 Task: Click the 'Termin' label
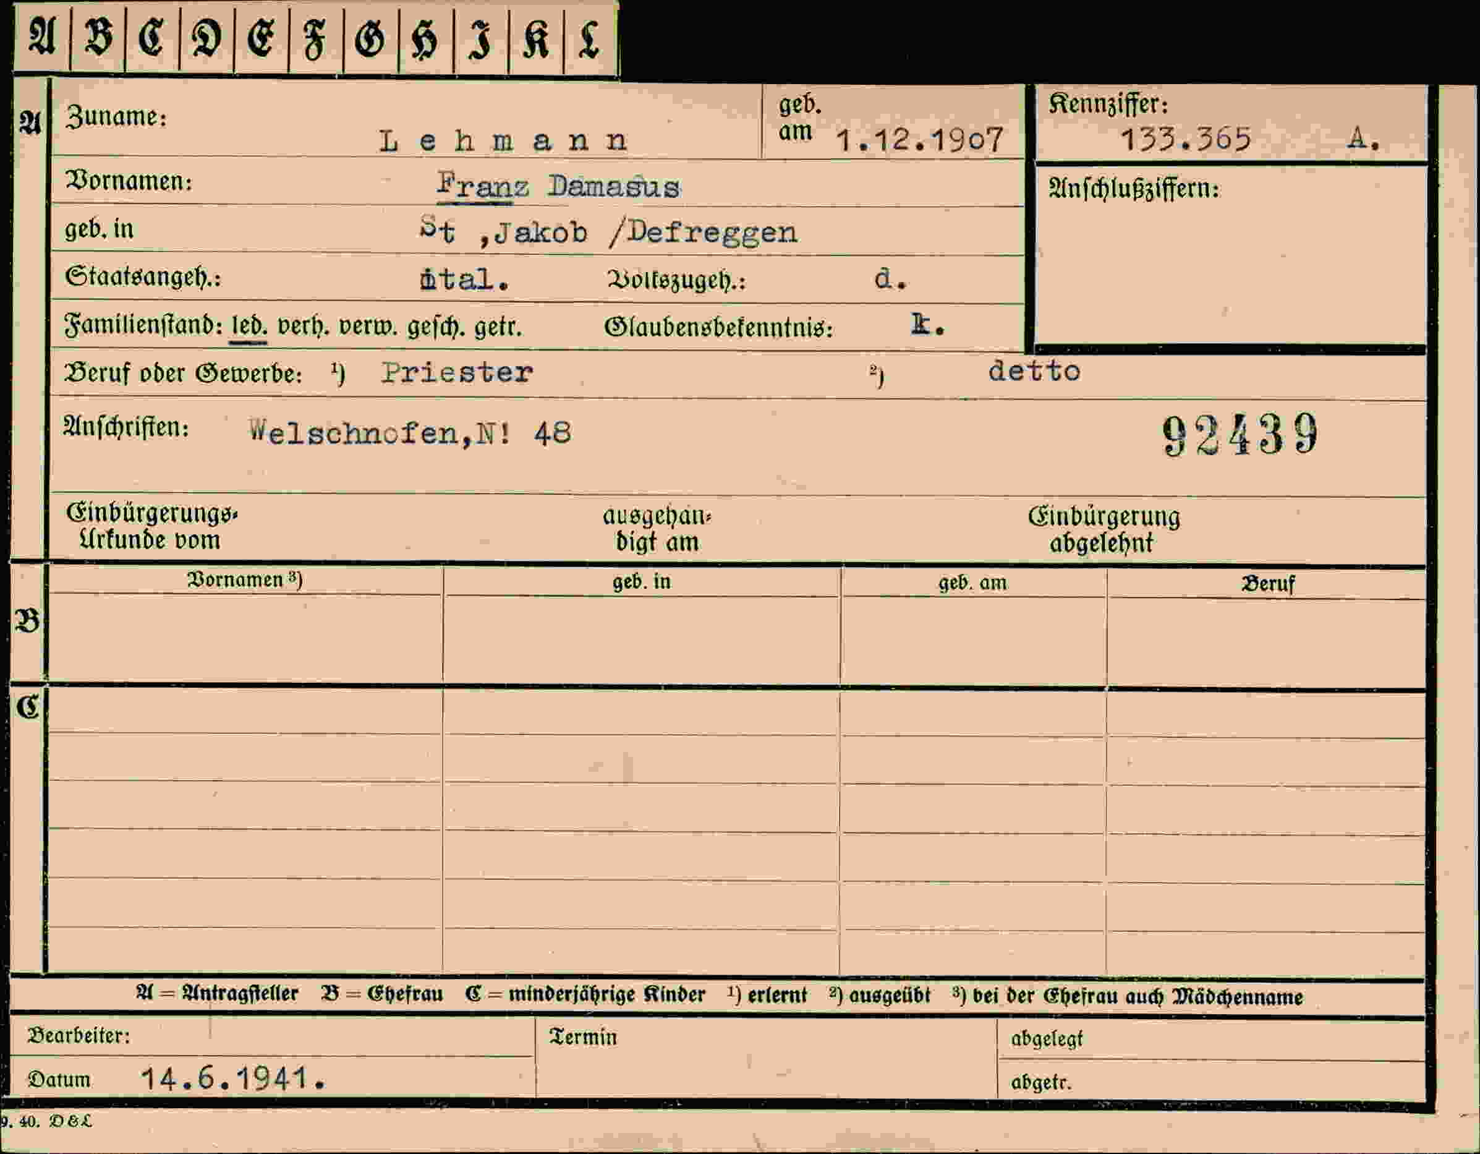pyautogui.click(x=584, y=1037)
